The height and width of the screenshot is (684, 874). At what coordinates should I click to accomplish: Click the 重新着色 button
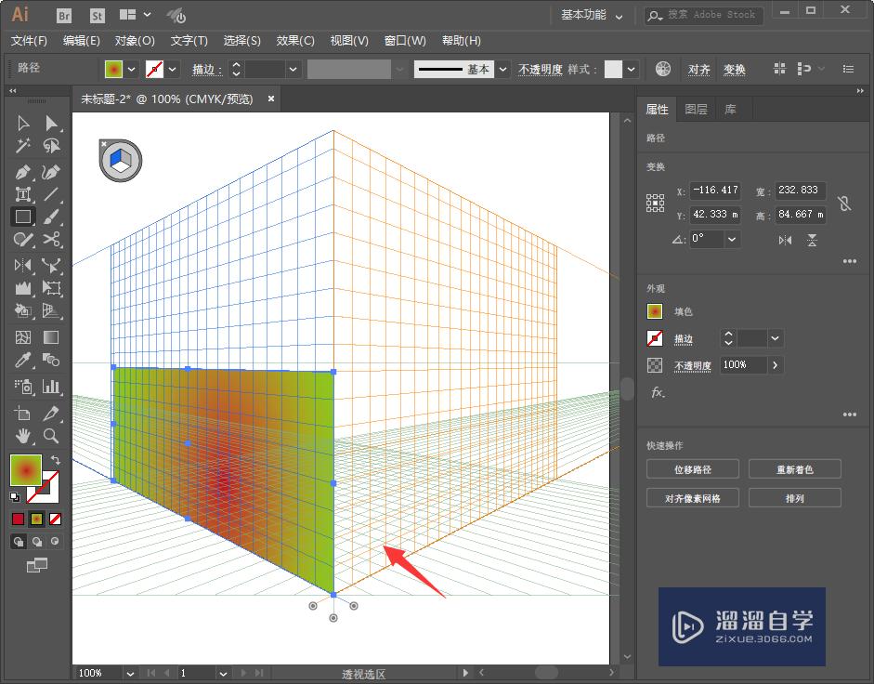(x=794, y=469)
